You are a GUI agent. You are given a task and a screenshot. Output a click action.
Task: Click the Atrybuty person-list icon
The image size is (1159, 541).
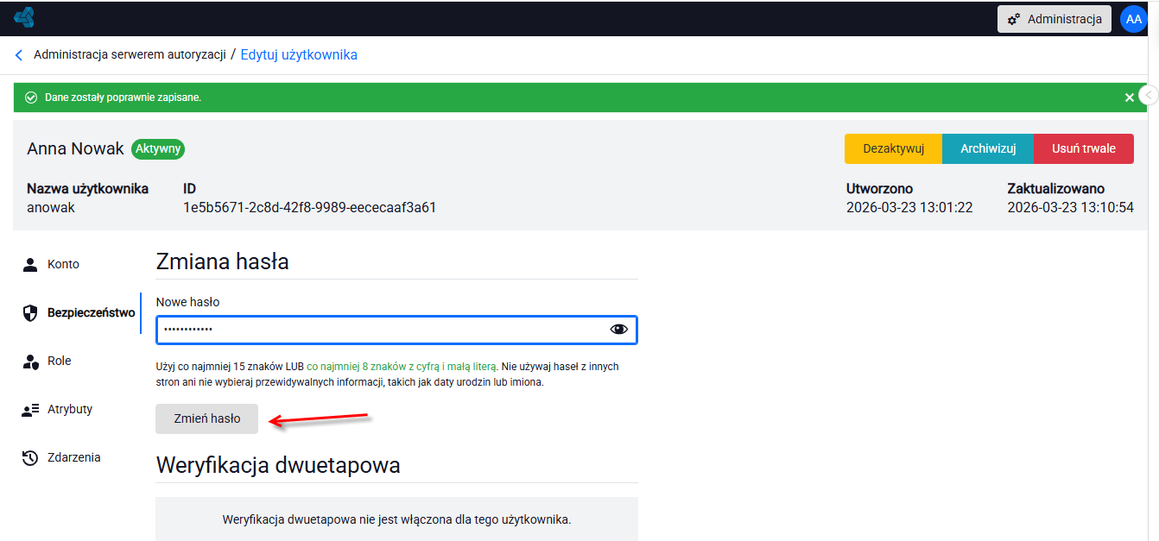click(x=31, y=410)
